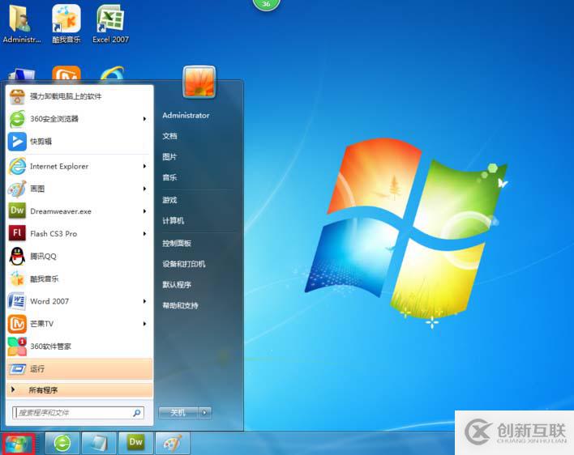Screen dimensions: 574x455
Task: Open 360软件管家 icon
Action: click(17, 347)
